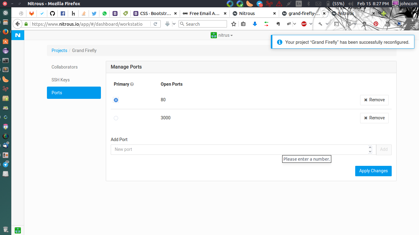Reload the page with refresh icon
This screenshot has height=235, width=419.
click(x=156, y=24)
